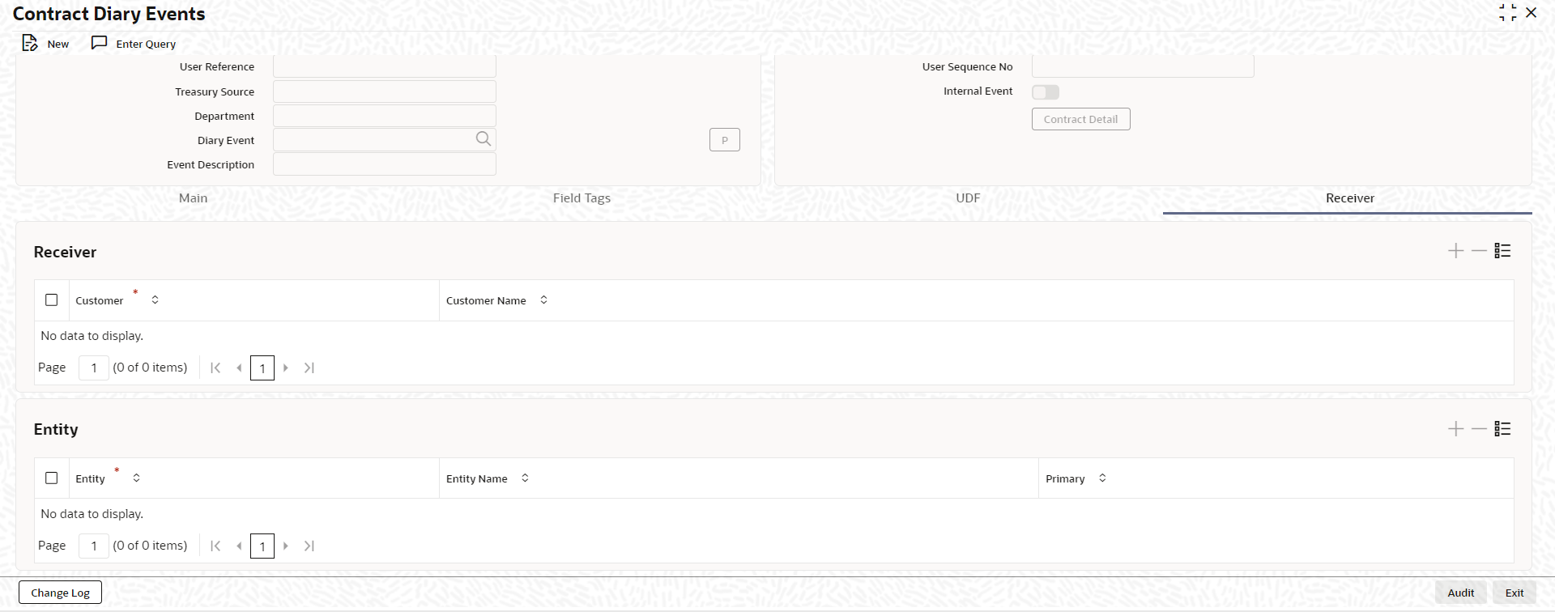
Task: Restore down the Contract Diary Events window
Action: 1507,13
